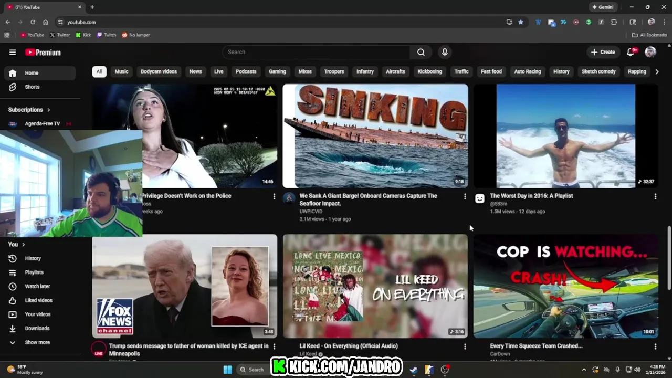Start voice search with the microphone

[445, 52]
